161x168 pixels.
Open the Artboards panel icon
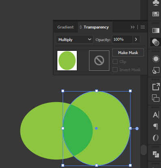pyautogui.click(x=156, y=98)
